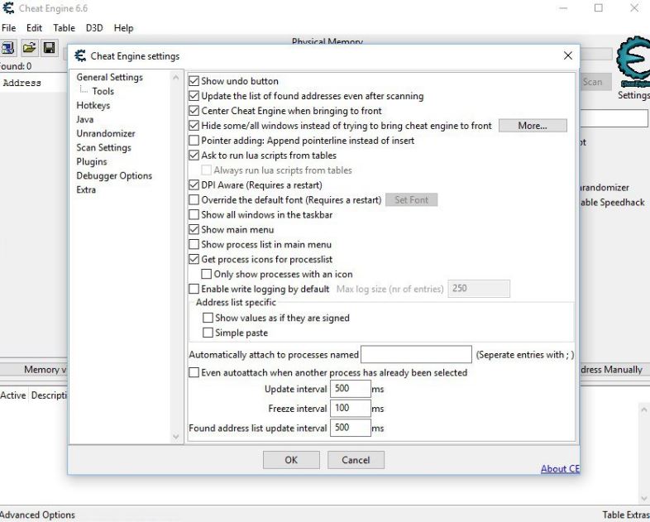650x522 pixels.
Task: Click the Active column header
Action: coord(13,395)
